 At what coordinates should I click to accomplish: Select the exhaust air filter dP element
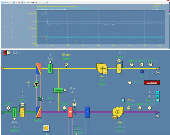pyautogui.click(x=118, y=68)
